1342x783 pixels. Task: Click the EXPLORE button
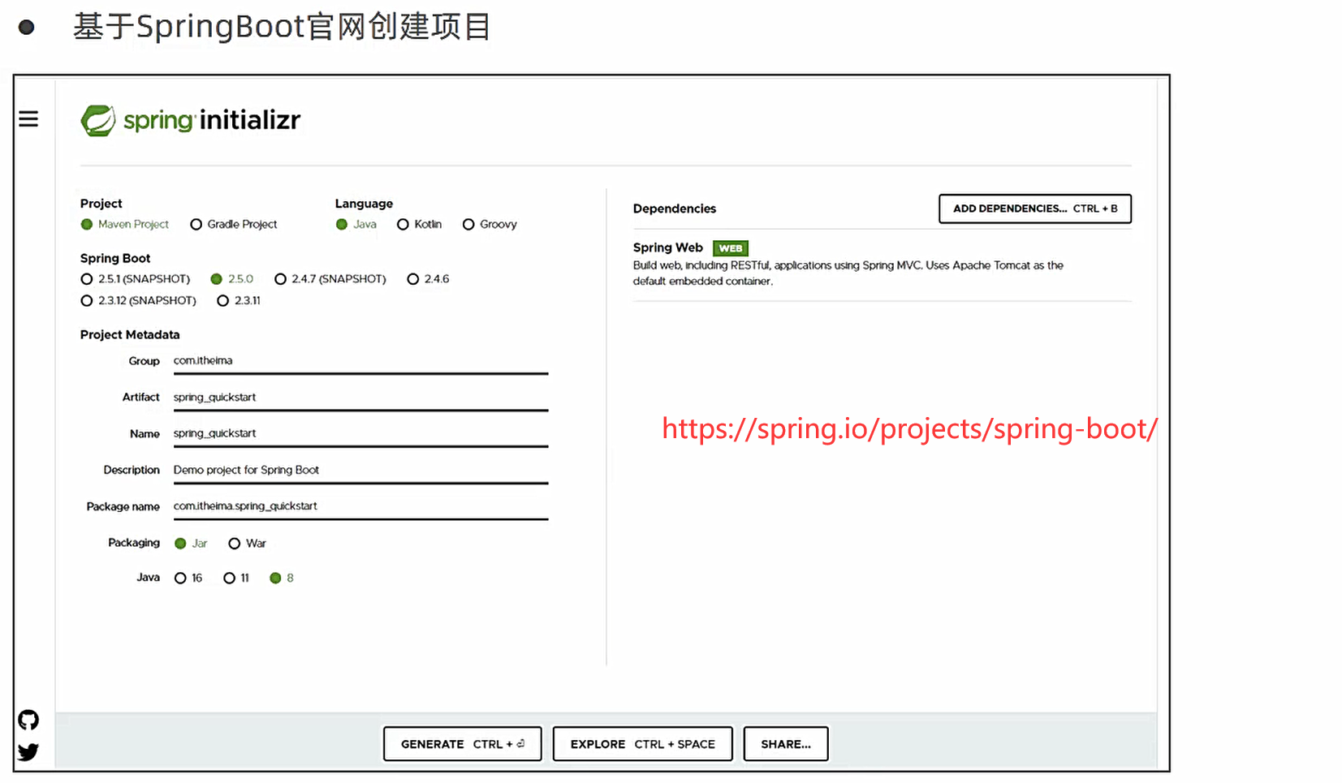coord(643,744)
